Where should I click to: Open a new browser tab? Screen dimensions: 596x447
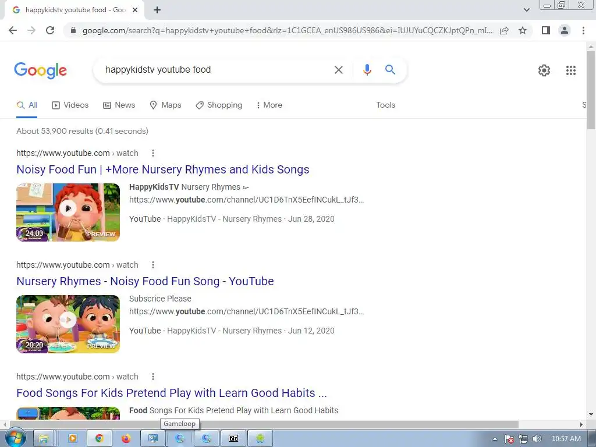tap(157, 10)
